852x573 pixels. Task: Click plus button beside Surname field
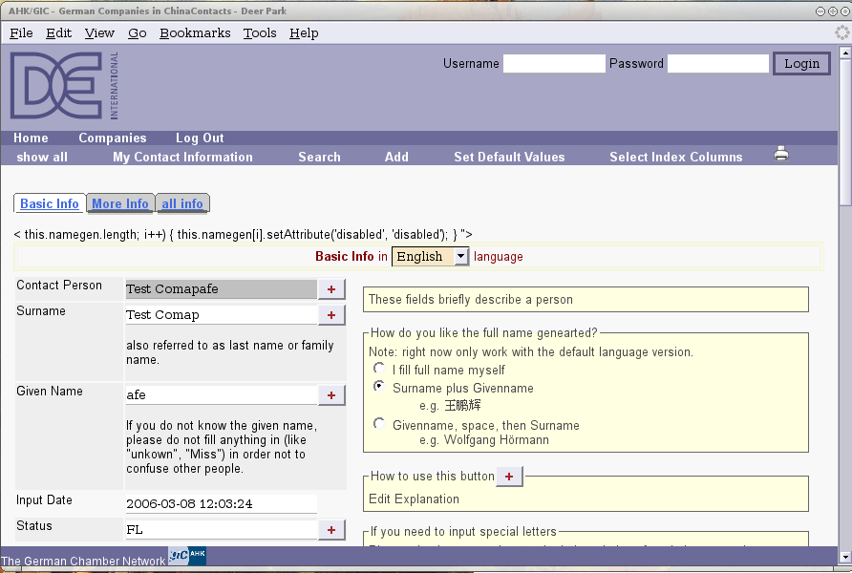331,315
